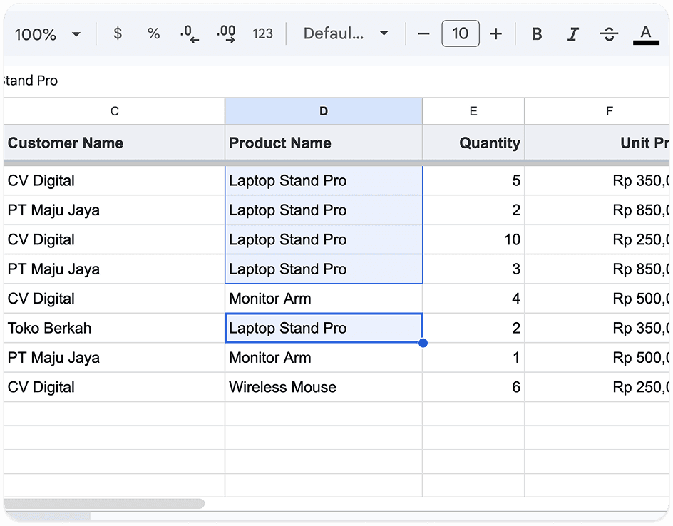Click the Quantity header cell
673x526 pixels.
click(473, 143)
